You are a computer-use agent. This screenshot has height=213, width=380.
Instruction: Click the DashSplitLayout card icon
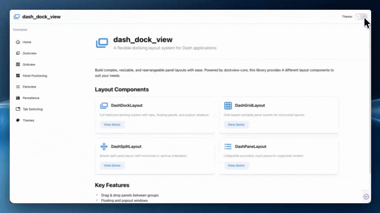[x=104, y=146]
